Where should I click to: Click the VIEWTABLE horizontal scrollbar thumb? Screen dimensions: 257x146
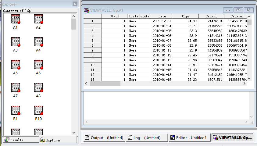click(x=105, y=83)
